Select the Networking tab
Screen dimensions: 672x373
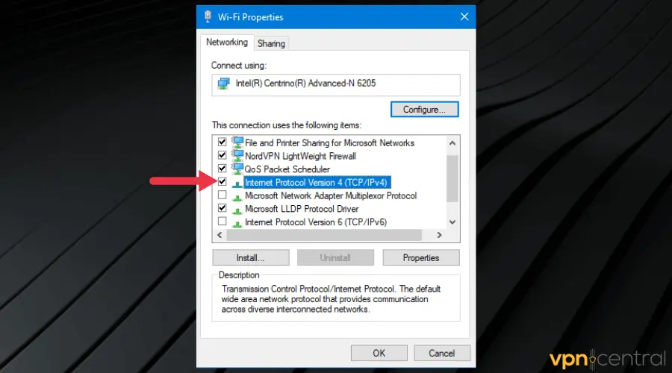tap(227, 43)
